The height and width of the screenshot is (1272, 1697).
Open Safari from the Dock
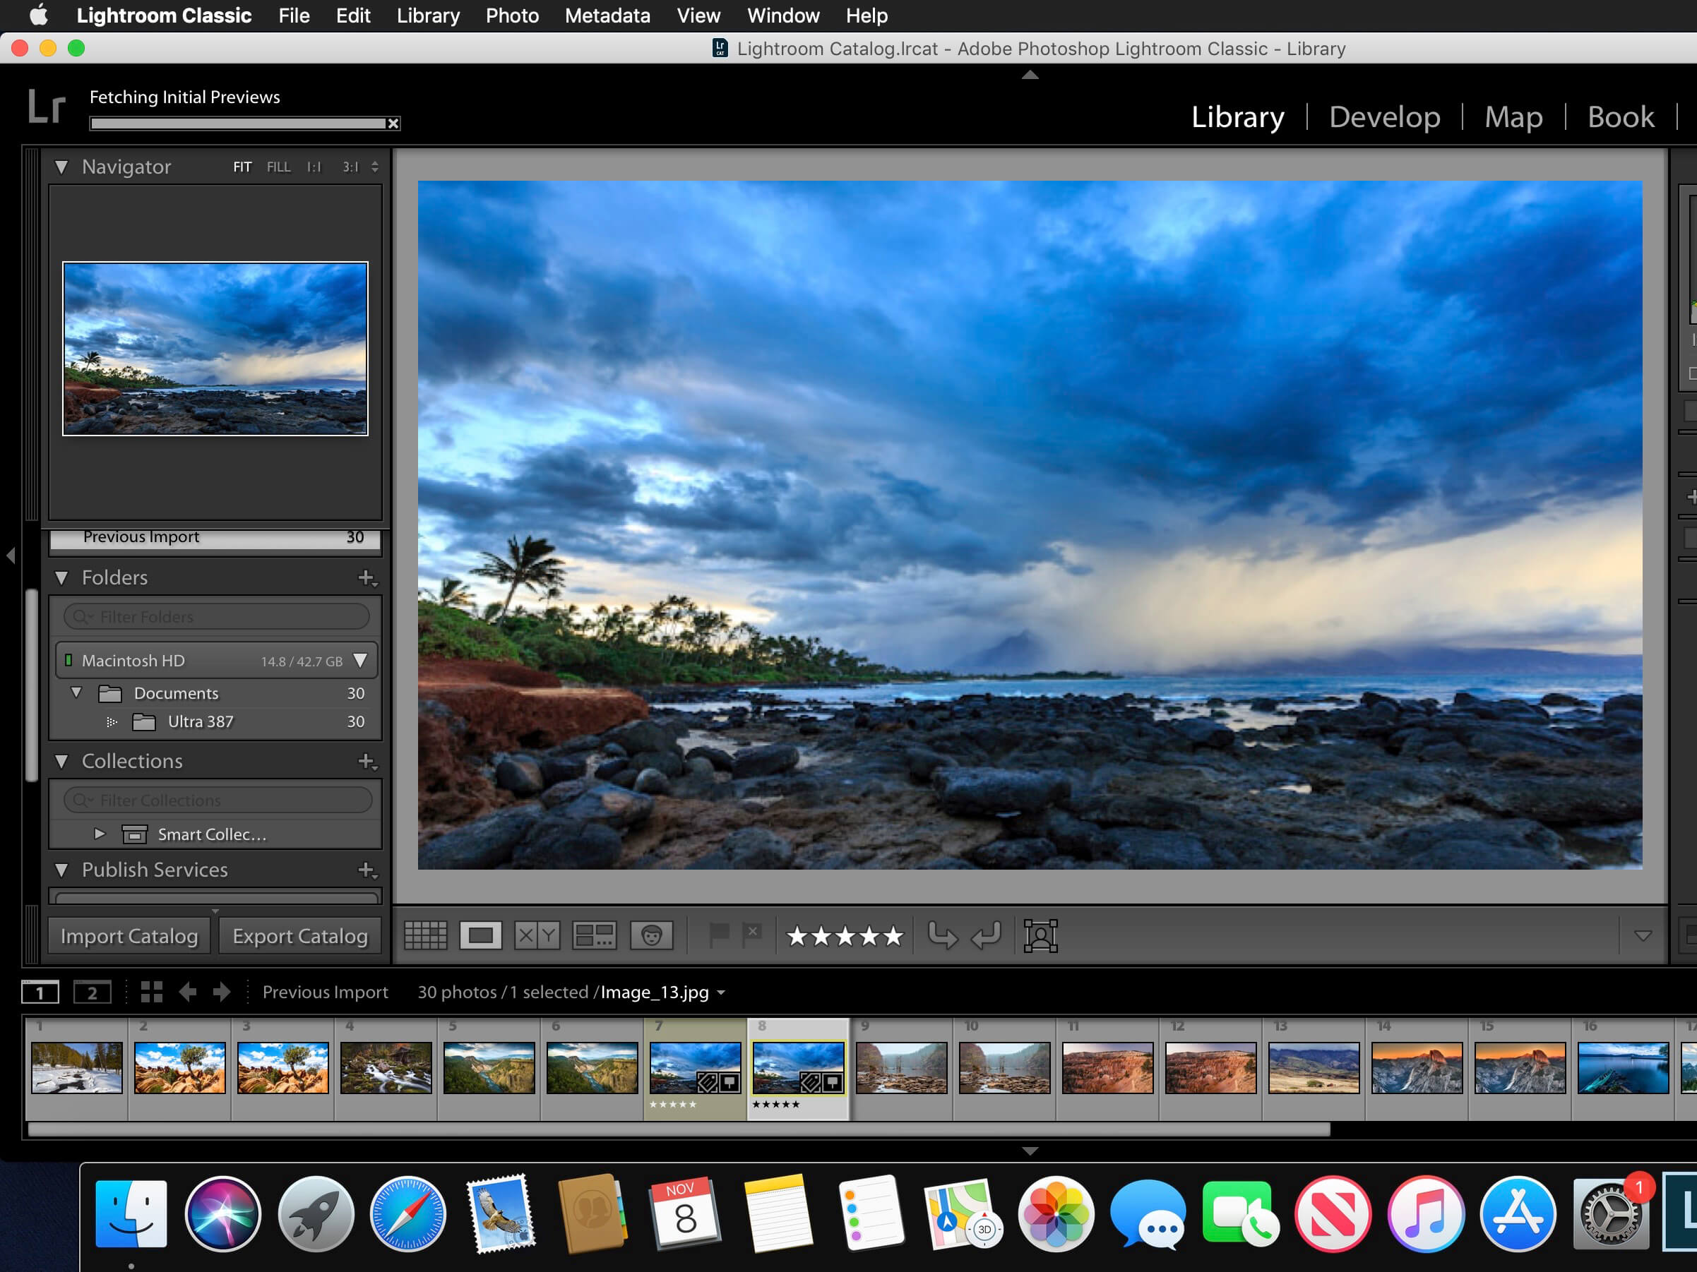[408, 1215]
